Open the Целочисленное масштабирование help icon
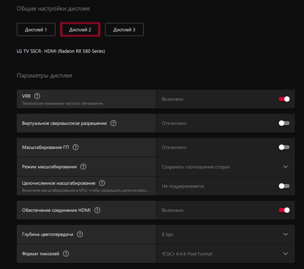304x269 pixels. 102,183
